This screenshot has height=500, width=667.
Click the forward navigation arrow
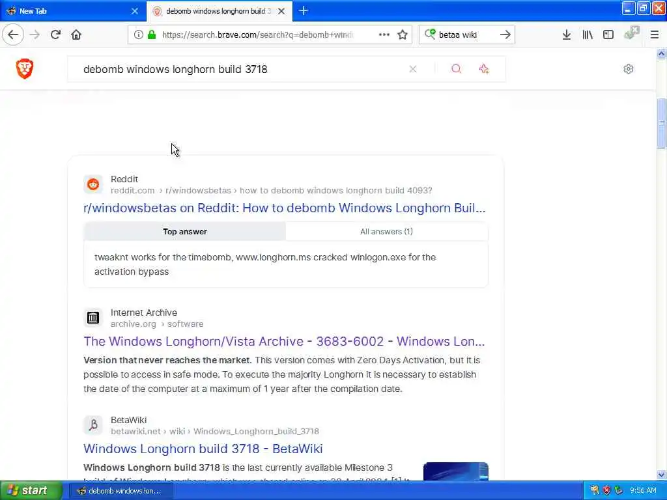pos(35,35)
